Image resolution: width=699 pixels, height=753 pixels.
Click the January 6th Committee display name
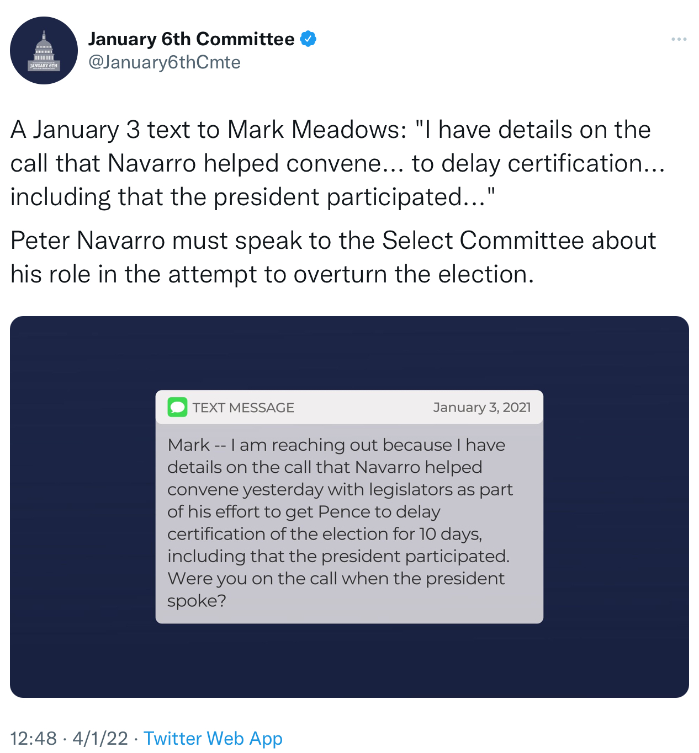191,39
